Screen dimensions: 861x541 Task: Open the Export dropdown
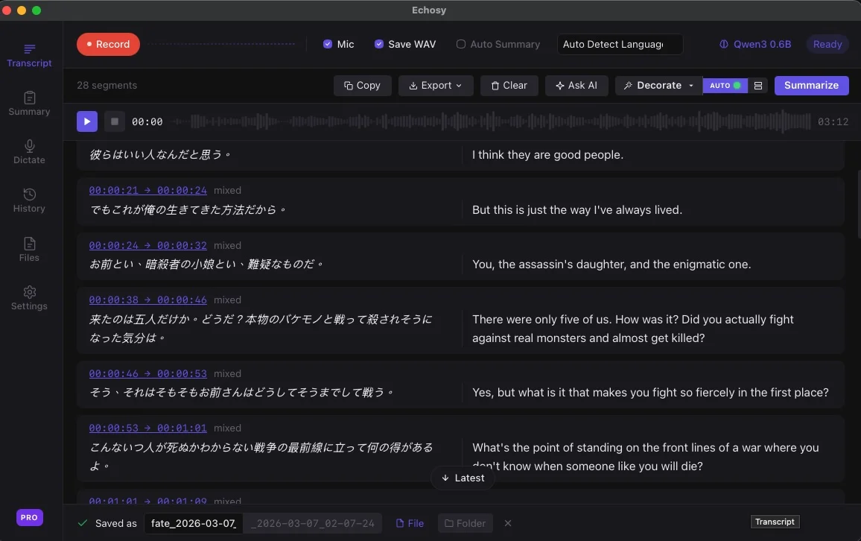(x=436, y=86)
